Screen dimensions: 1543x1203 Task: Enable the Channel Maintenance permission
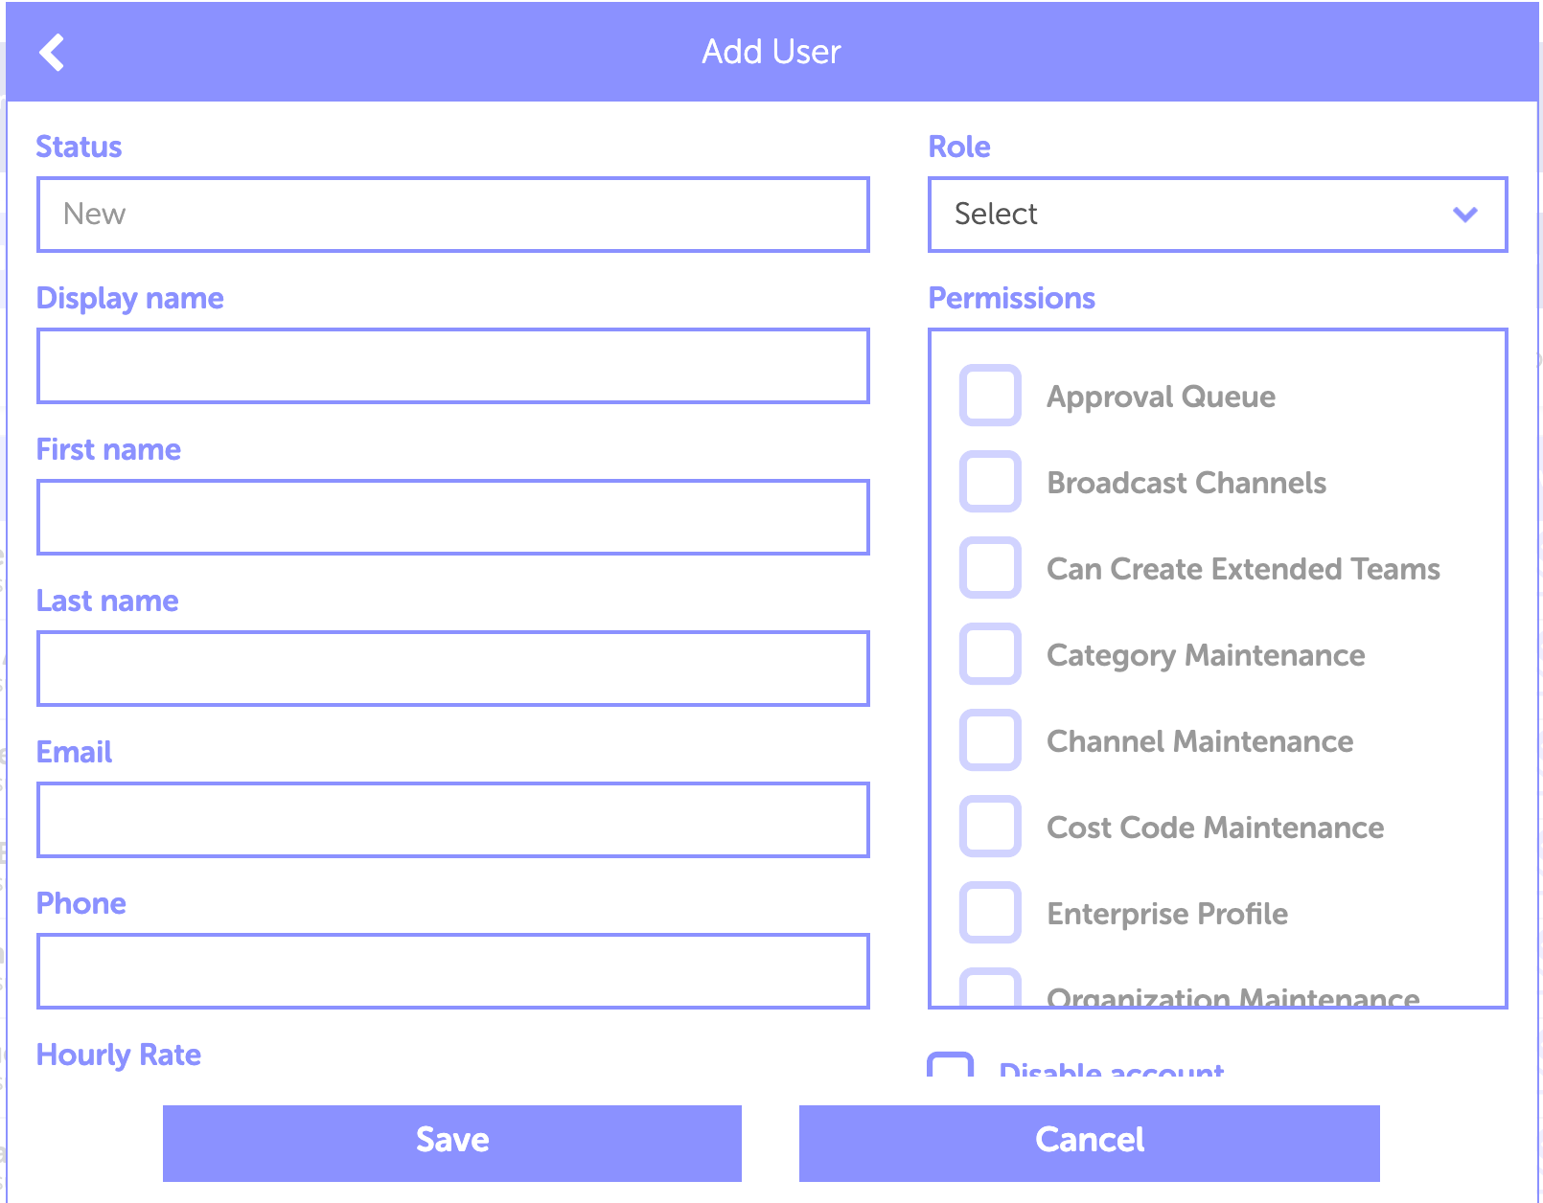click(x=990, y=739)
